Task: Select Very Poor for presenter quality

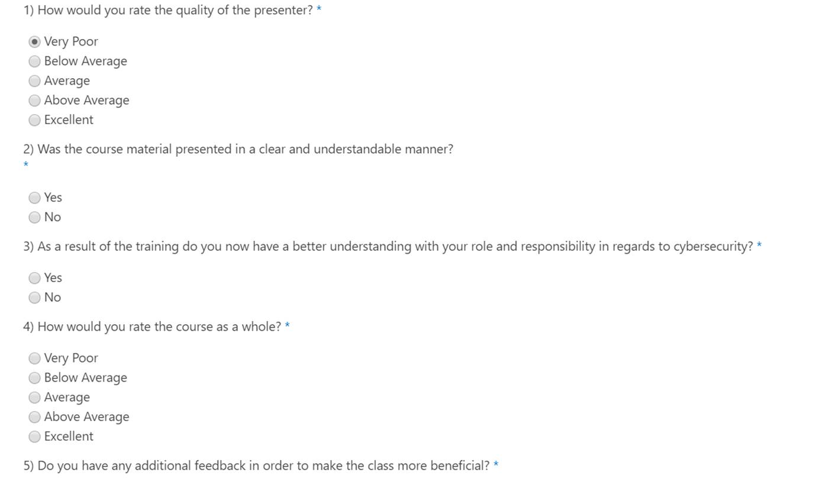Action: coord(34,41)
